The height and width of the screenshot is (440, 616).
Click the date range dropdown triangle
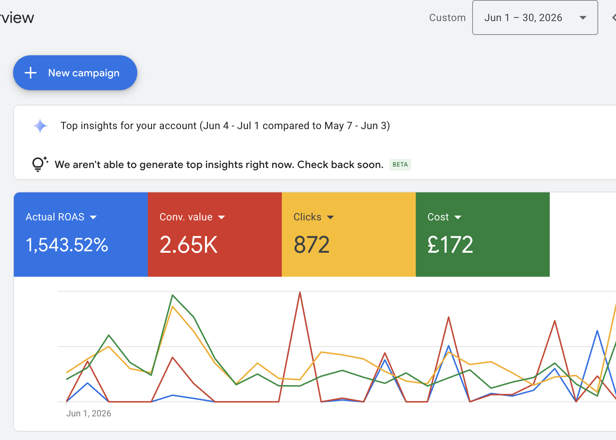(x=583, y=18)
